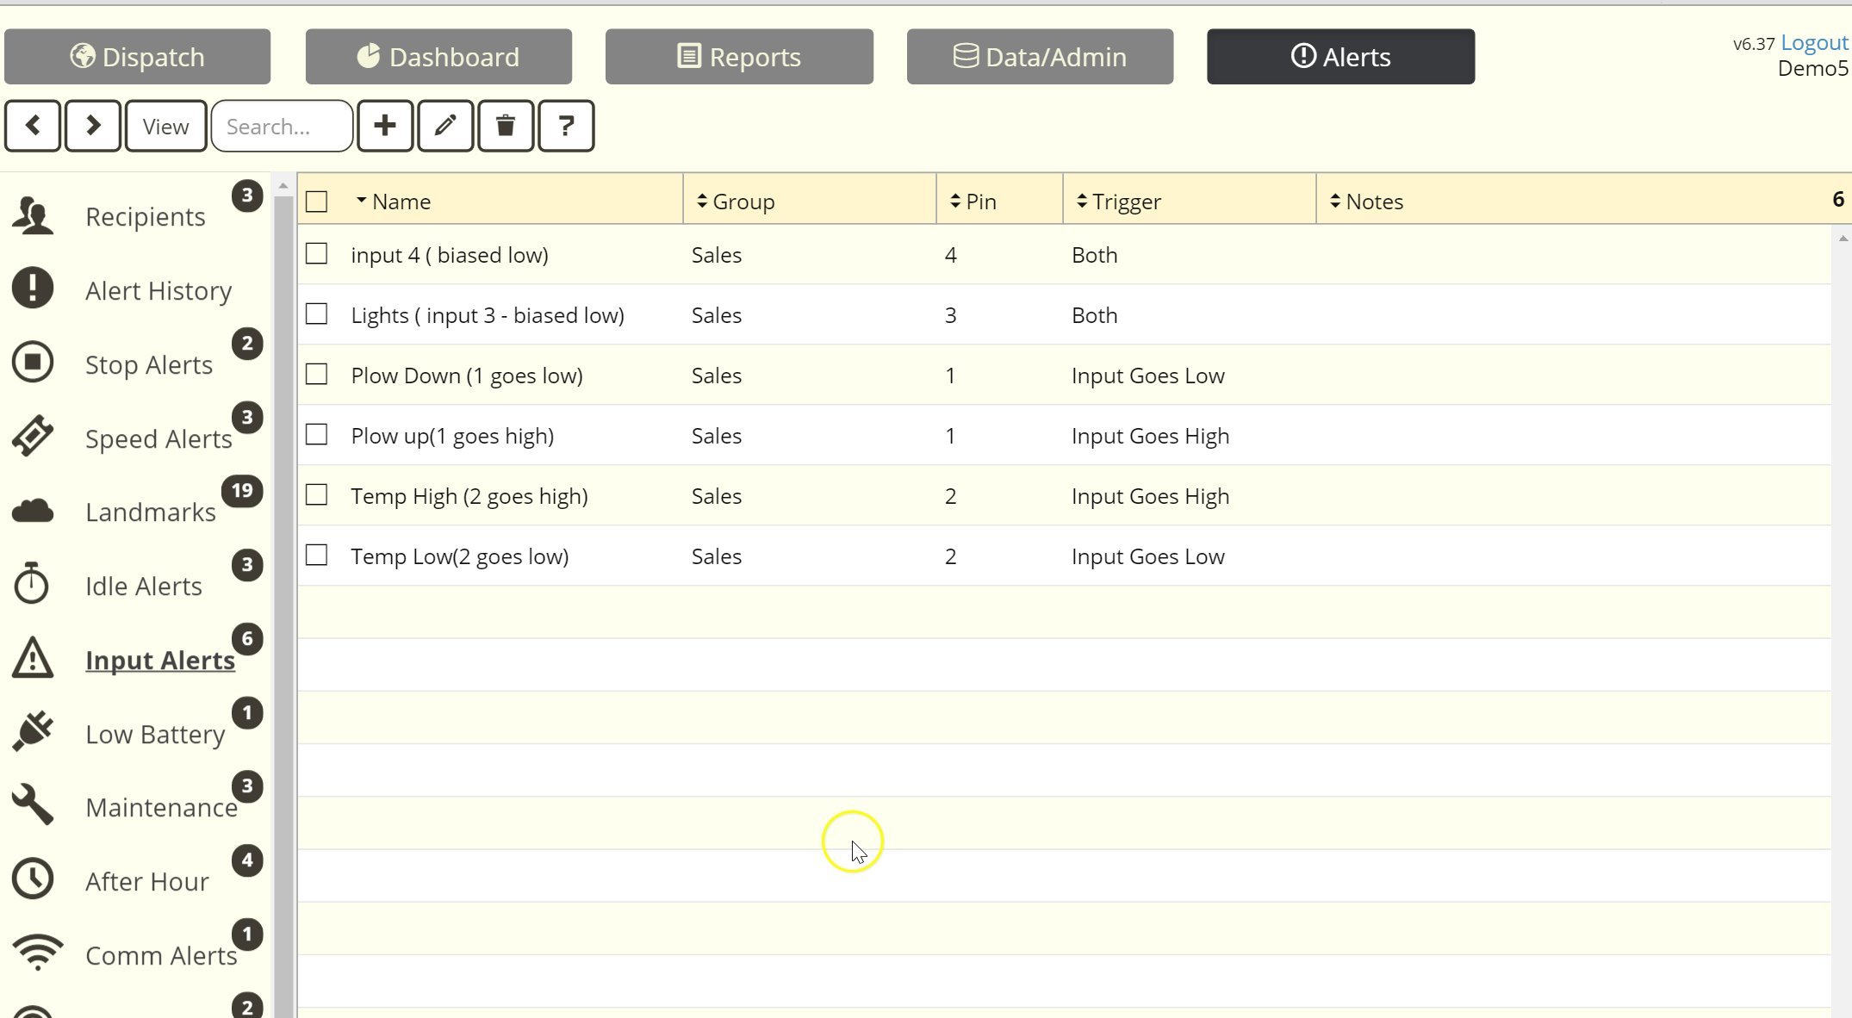Add a new input alert with plus icon
This screenshot has height=1018, width=1852.
(385, 126)
